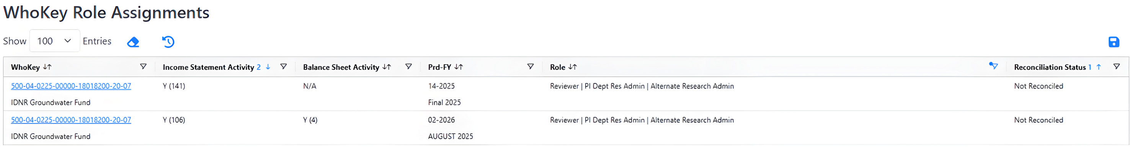The height and width of the screenshot is (147, 1130).
Task: Click the 14-2025 period value
Action: tap(441, 86)
